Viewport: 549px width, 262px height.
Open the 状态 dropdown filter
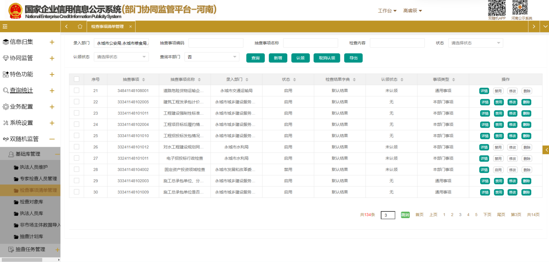[475, 43]
